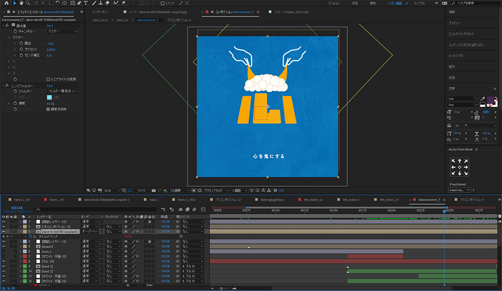Viewport: 502px width, 291px height.
Task: Hide the tsuno_L layer with eye toggle
Action: coord(4,251)
